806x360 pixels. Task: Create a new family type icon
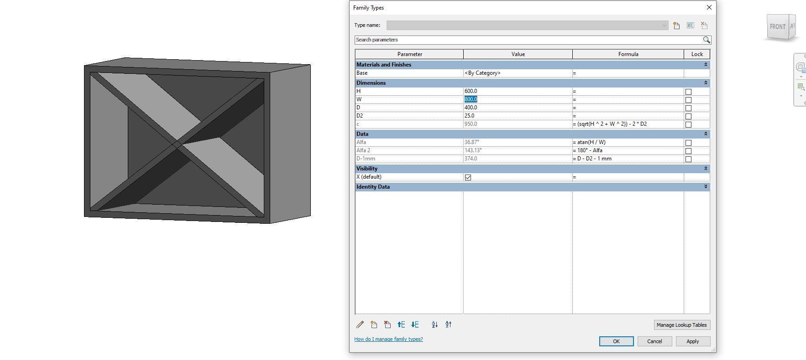point(676,26)
